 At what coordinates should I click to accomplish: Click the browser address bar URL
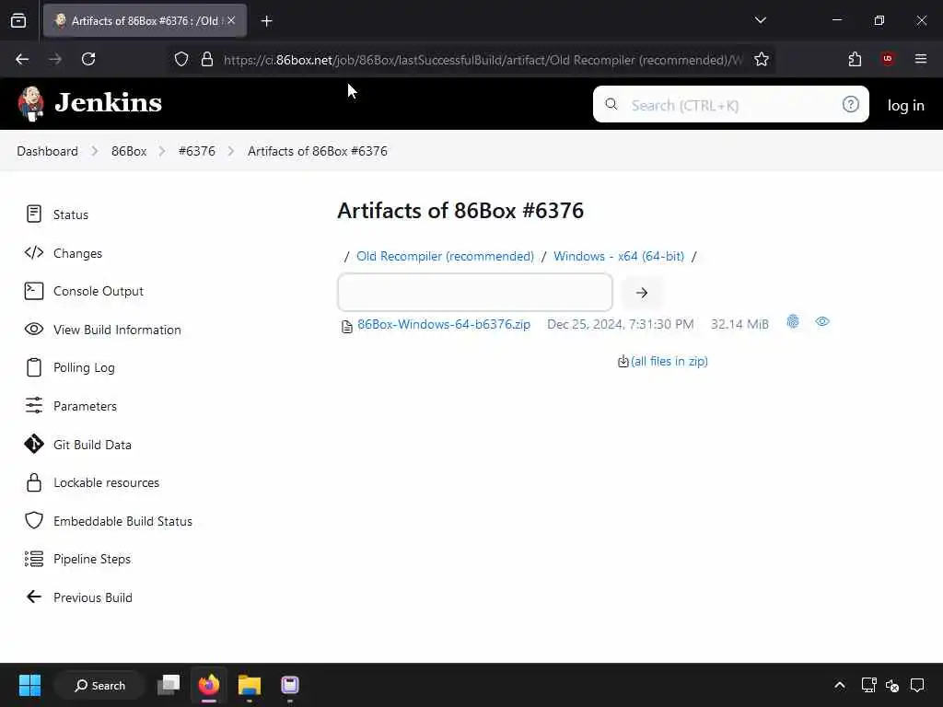[483, 60]
